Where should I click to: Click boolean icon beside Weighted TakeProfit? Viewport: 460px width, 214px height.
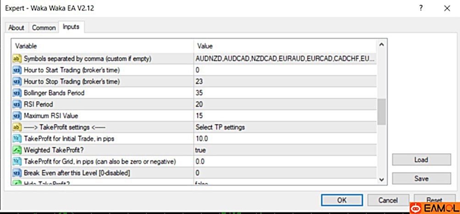16,150
